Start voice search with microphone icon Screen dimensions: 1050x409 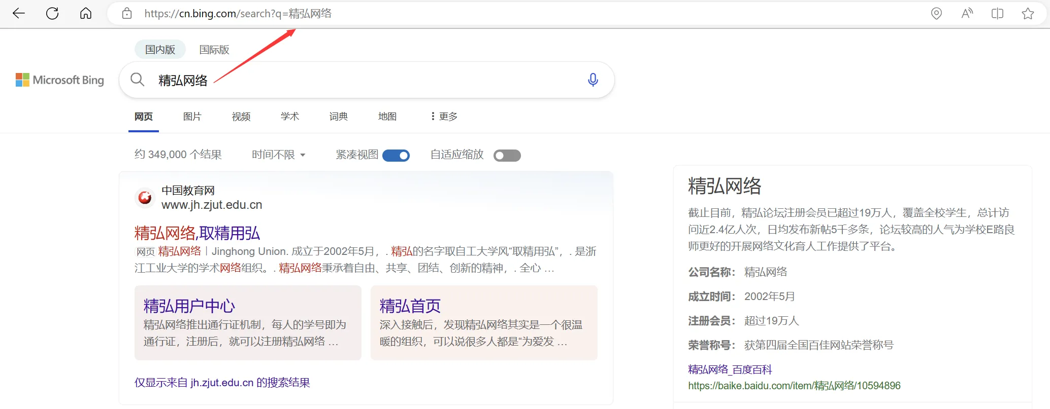(x=593, y=80)
